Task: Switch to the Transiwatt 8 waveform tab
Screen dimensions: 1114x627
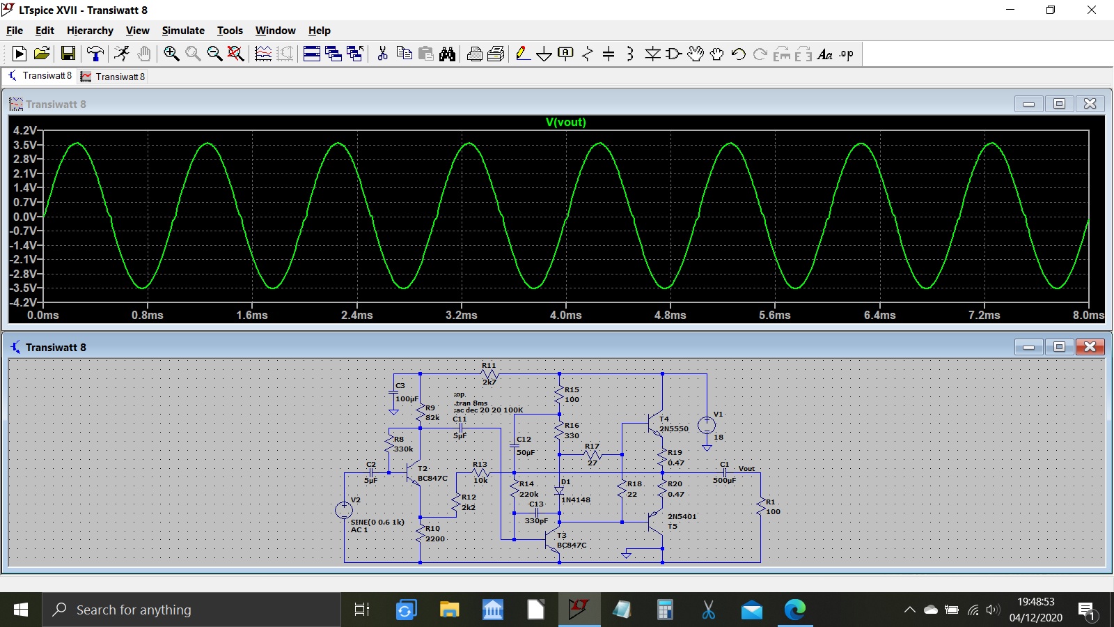Action: click(x=113, y=77)
